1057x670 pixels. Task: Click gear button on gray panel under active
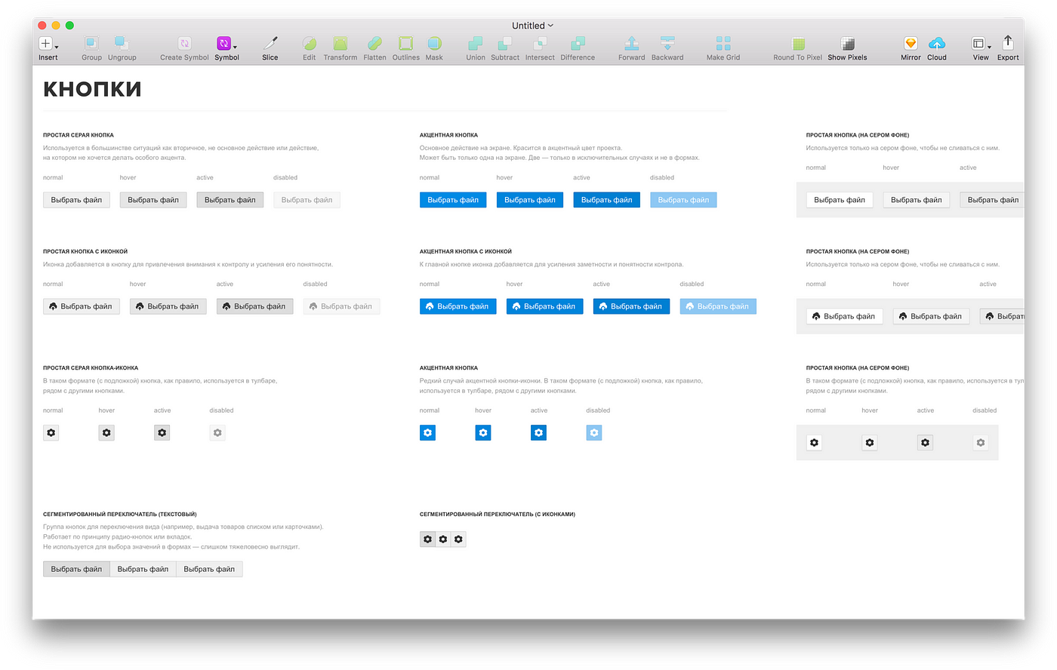click(x=925, y=443)
